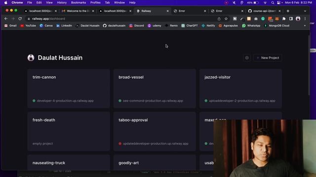Expand hidden bookmarks overflow arrow
316x177 pixels.
click(305, 26)
